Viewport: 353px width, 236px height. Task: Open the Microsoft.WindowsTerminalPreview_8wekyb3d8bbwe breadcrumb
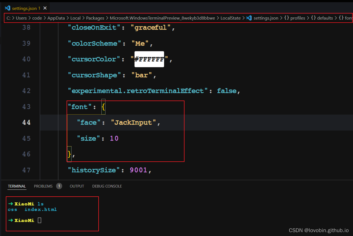tap(162, 18)
